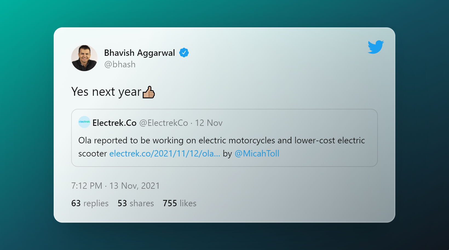Click the Electrek.Co avatar icon
The width and height of the screenshot is (449, 250).
[84, 122]
